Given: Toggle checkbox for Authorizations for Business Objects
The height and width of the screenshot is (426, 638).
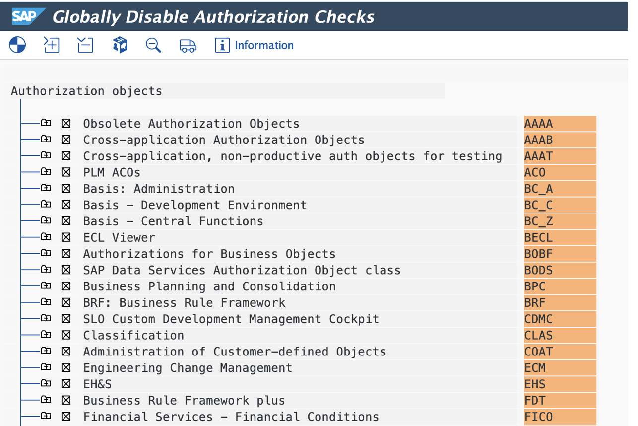Looking at the screenshot, I should tap(66, 254).
